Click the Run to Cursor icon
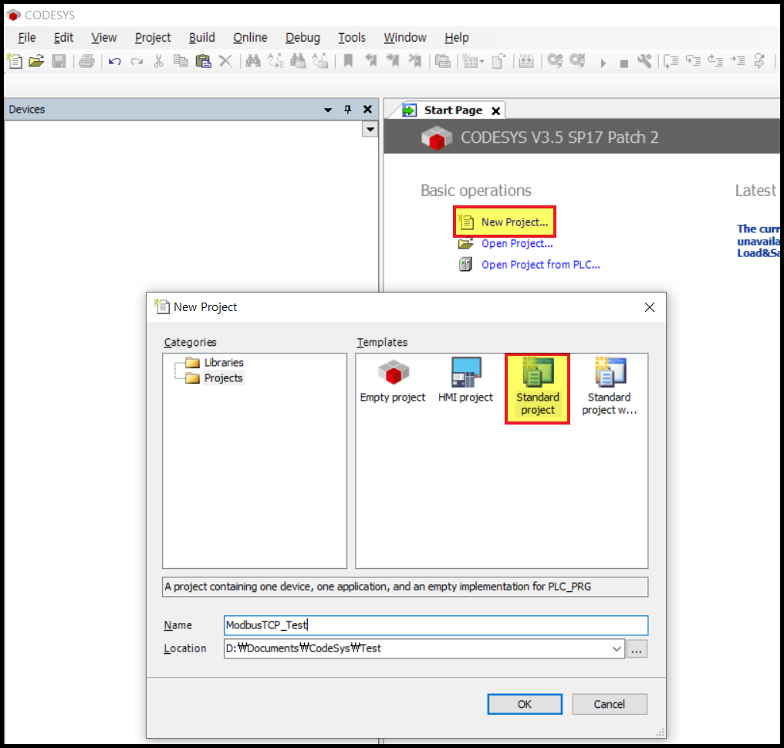This screenshot has width=784, height=748. pyautogui.click(x=738, y=61)
